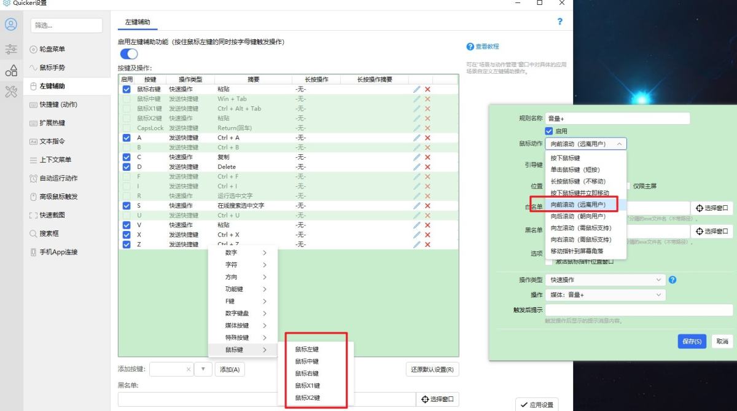Edit the V key row with pencil icon

coord(417,225)
